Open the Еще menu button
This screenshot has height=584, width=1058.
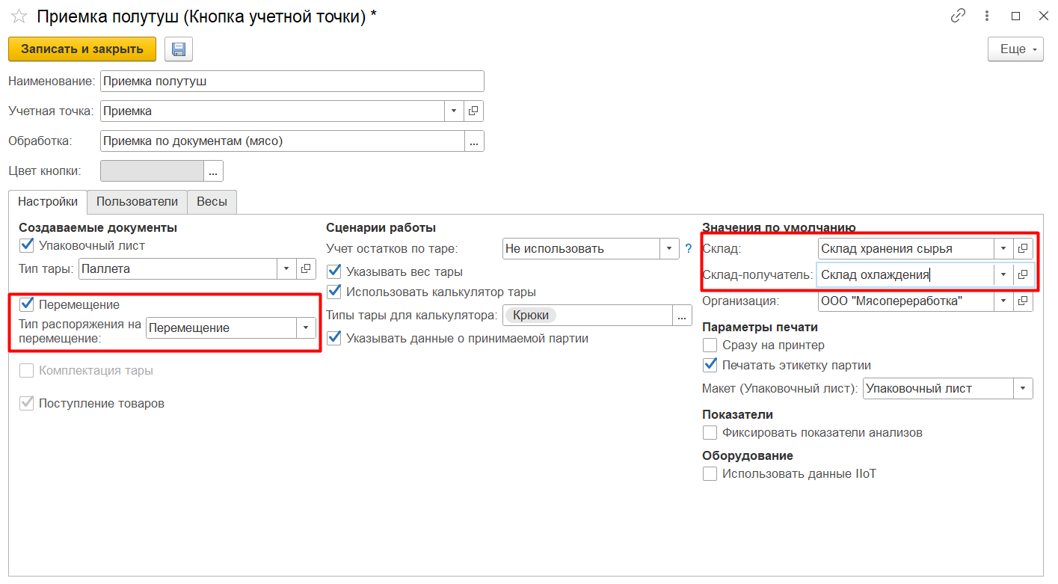[1015, 49]
